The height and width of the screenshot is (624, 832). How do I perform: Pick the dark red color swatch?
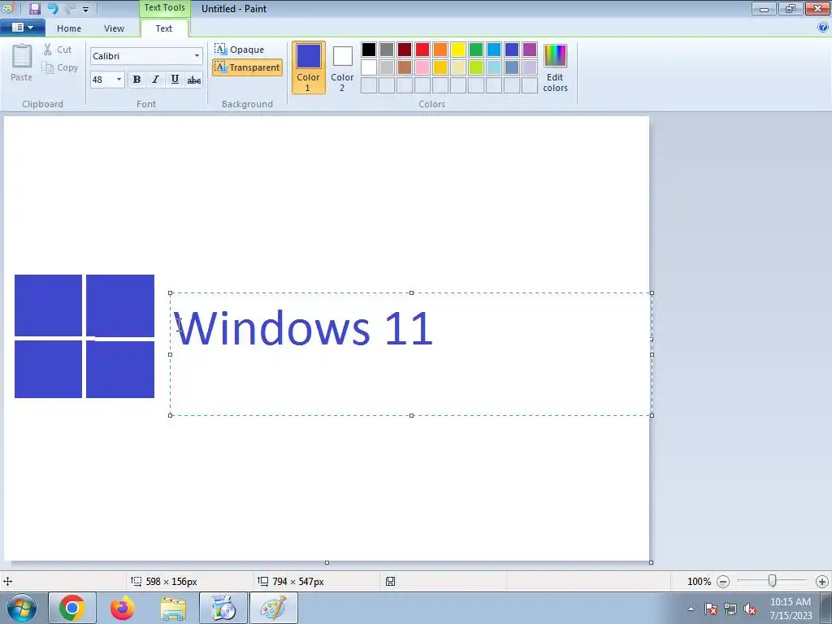(x=405, y=50)
